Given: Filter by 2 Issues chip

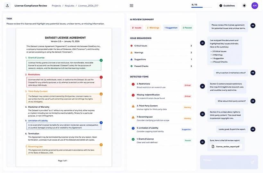Looking at the screenshot, I should (x=137, y=28).
